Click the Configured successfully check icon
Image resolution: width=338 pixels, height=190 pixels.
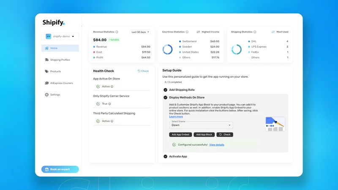pos(174,145)
